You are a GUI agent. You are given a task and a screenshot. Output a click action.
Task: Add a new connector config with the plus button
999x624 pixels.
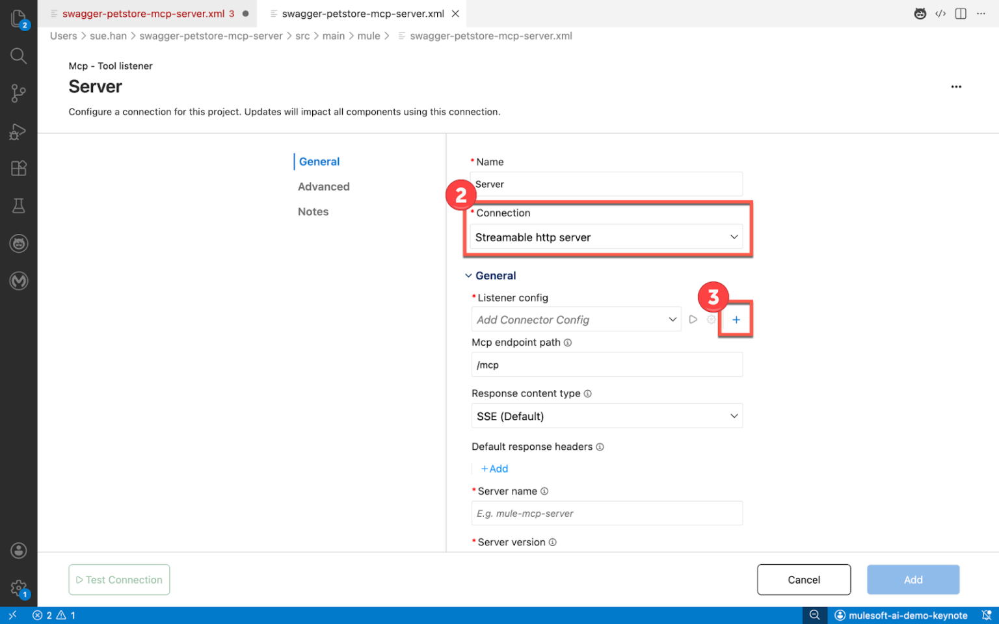click(736, 319)
